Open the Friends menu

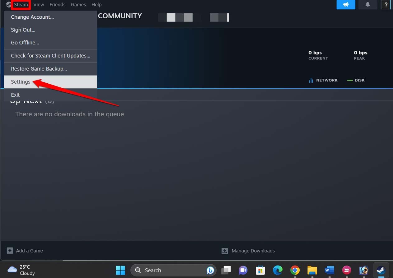pyautogui.click(x=57, y=5)
